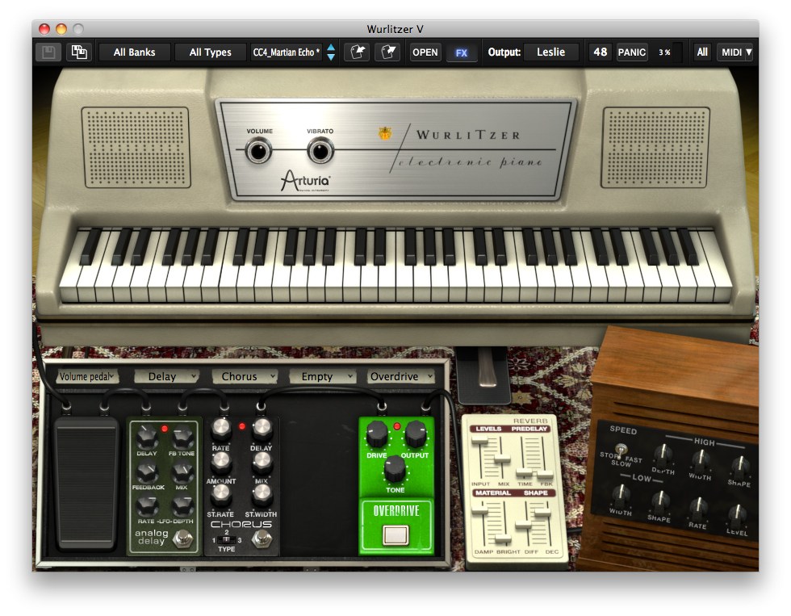
Task: Select the next preset with the down arrow
Action: point(331,57)
